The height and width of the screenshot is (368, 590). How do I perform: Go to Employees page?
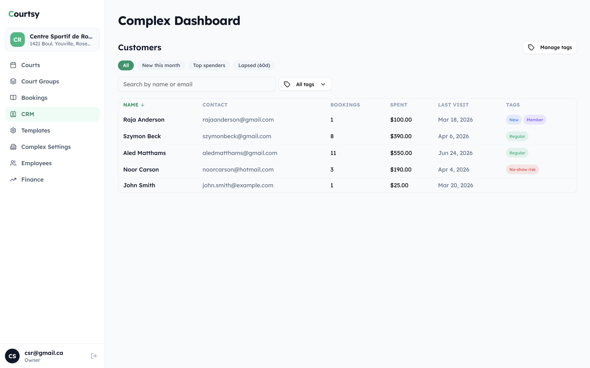point(52,163)
